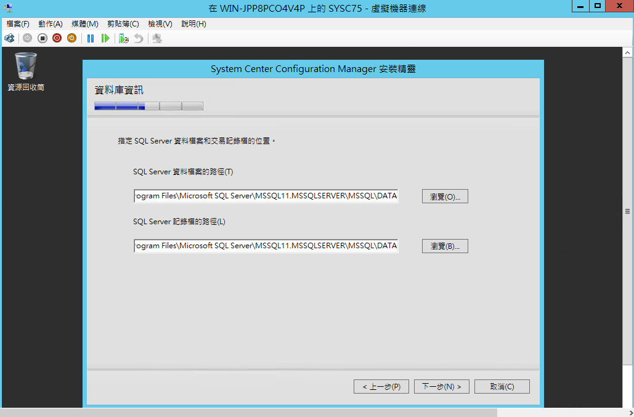Cancel setup with the 取消(C) button
The image size is (634, 417).
click(x=502, y=387)
